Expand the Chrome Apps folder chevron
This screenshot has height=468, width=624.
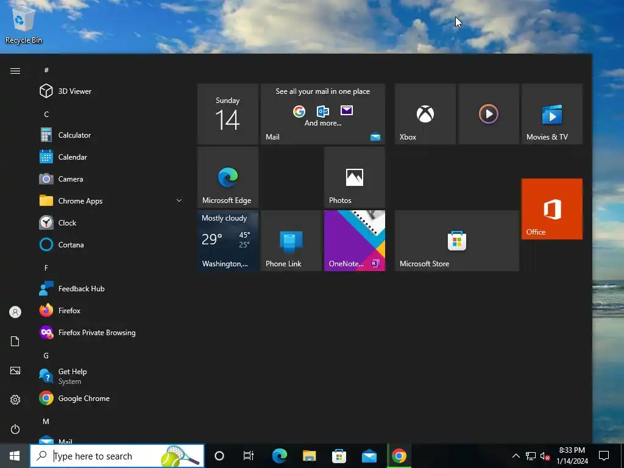(x=179, y=200)
